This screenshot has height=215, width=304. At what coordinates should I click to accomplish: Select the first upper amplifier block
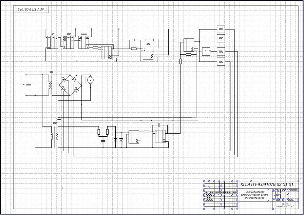106,53
